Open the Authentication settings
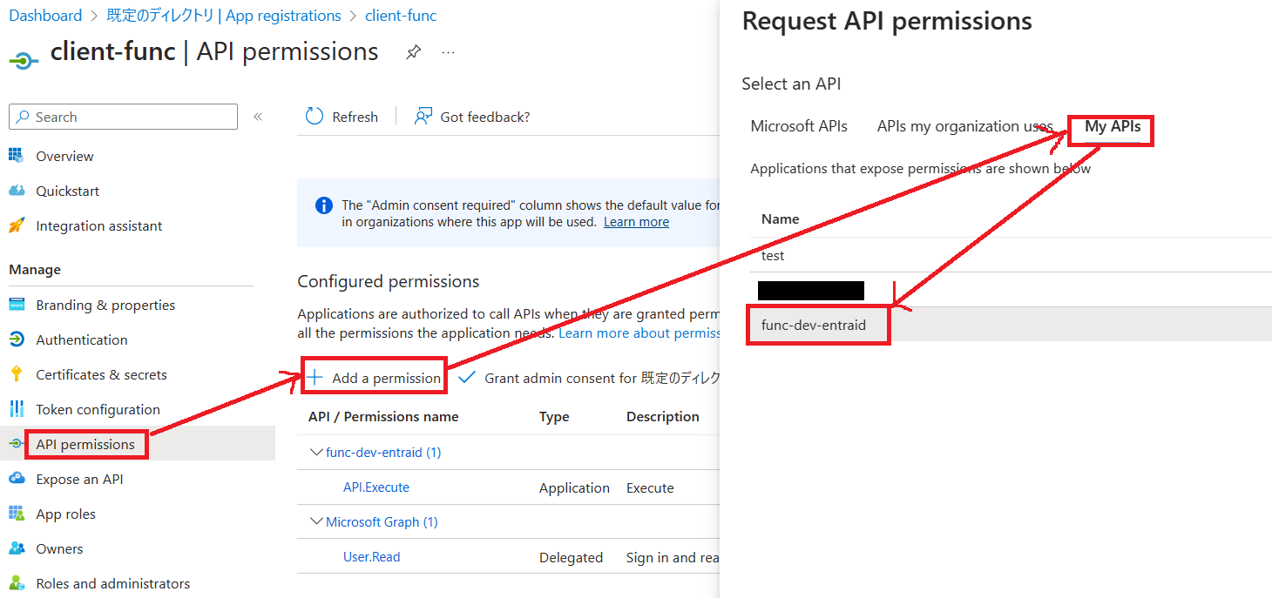1272x598 pixels. pyautogui.click(x=83, y=339)
